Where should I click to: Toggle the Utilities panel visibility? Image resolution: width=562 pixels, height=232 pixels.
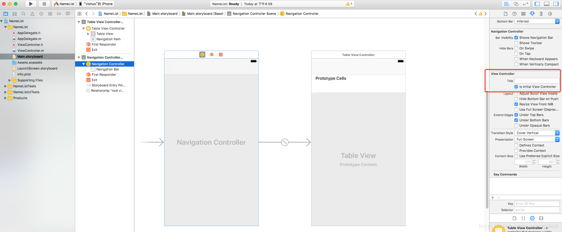556,4
